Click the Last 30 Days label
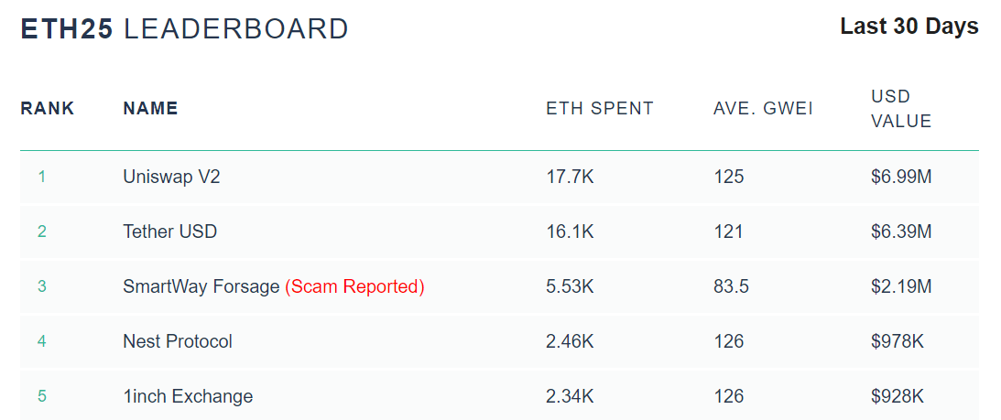1001x420 pixels. (x=909, y=27)
